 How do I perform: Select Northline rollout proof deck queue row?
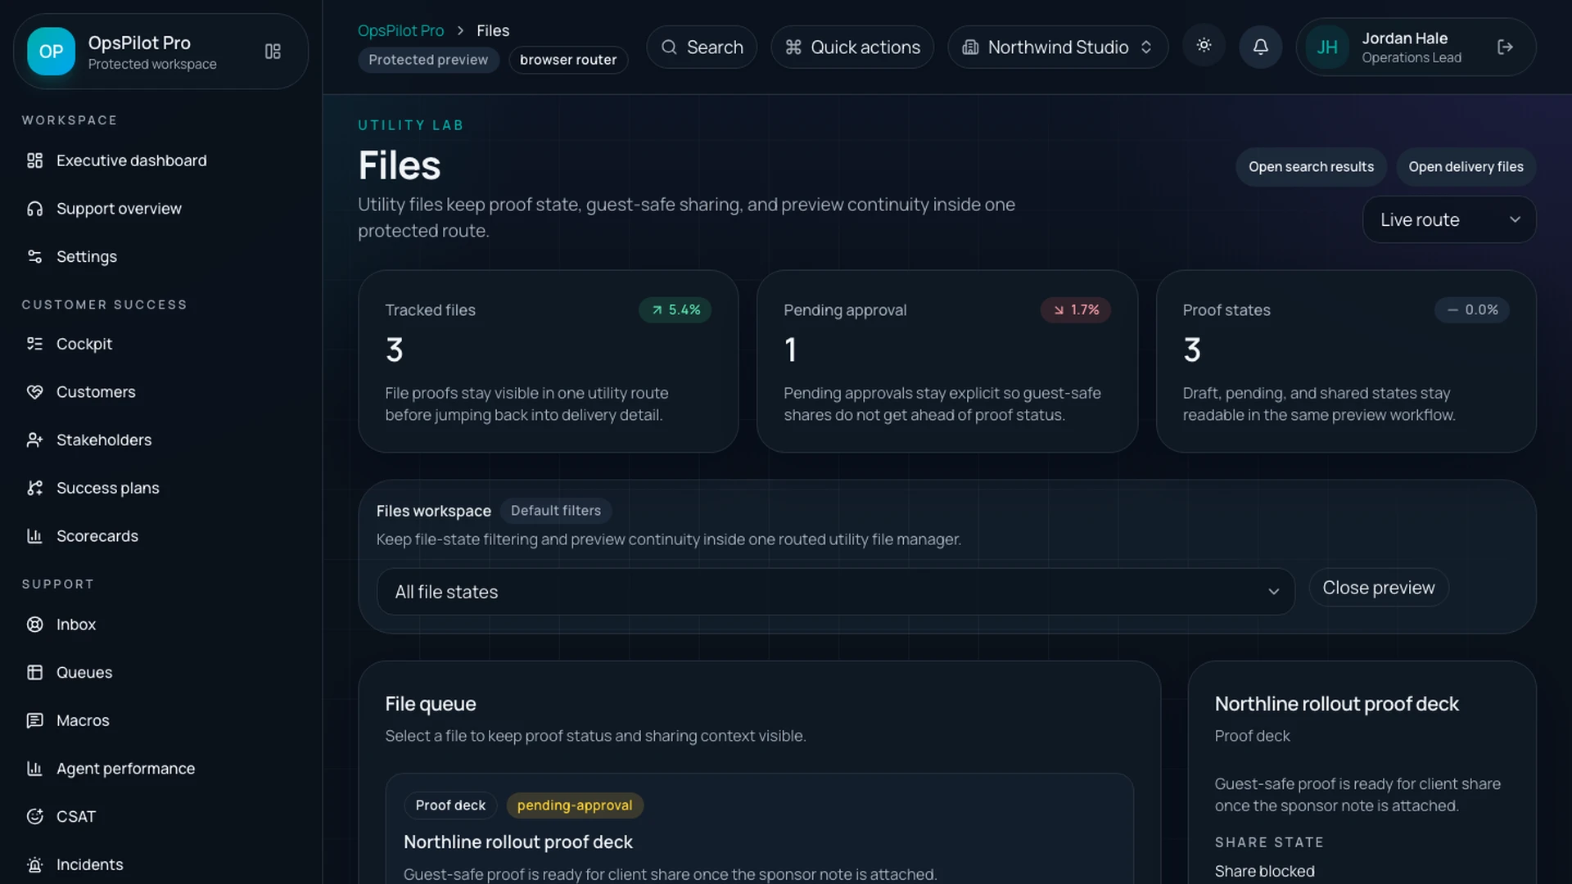coord(759,829)
